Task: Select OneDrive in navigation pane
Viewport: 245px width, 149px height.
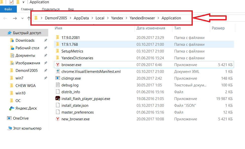Action: 21,118
